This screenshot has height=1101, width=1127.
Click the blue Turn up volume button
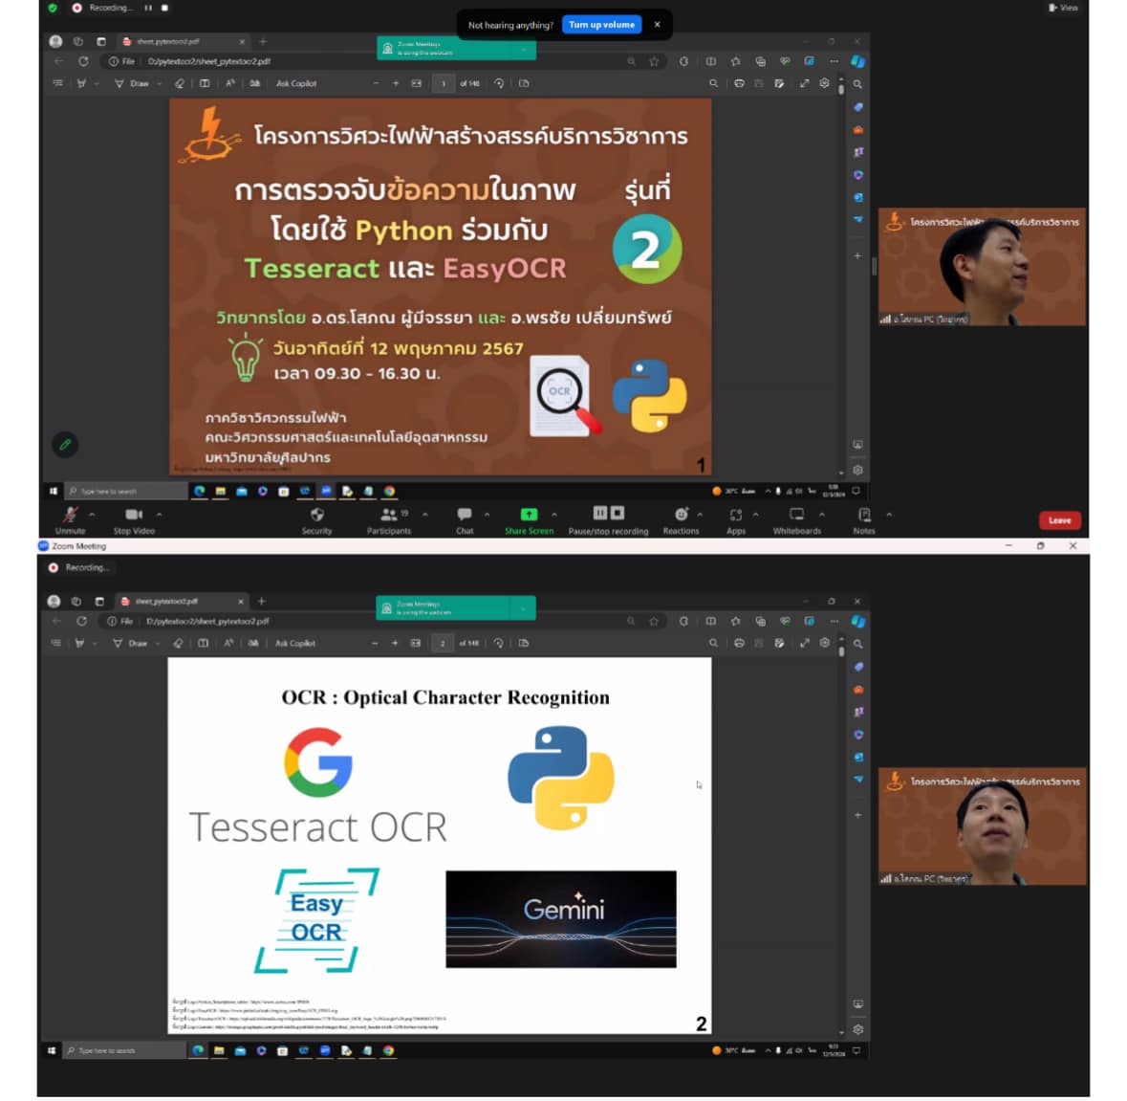click(601, 25)
